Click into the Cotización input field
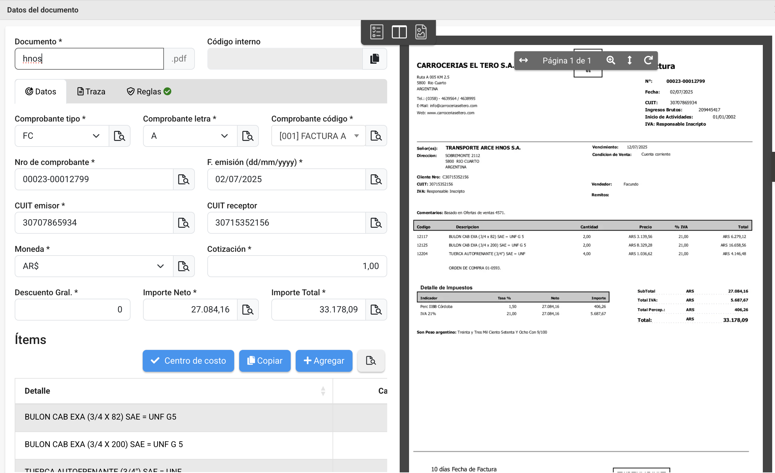The height and width of the screenshot is (473, 775). click(297, 266)
